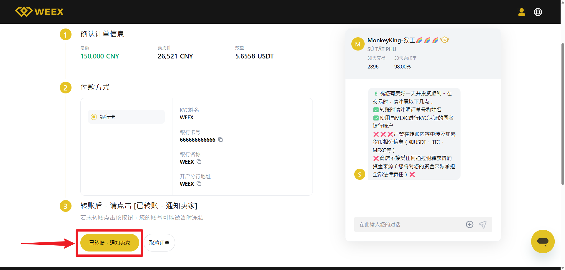The width and height of the screenshot is (565, 270).
Task: Click the 150,000 CNY total amount
Action: 100,56
